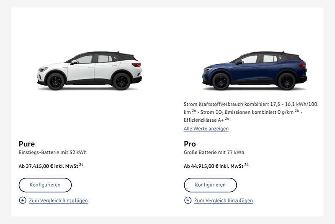Click the Pure model heading
The image size is (335, 224).
pos(27,144)
